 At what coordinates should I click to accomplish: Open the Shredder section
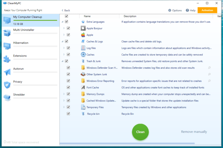[30, 98]
